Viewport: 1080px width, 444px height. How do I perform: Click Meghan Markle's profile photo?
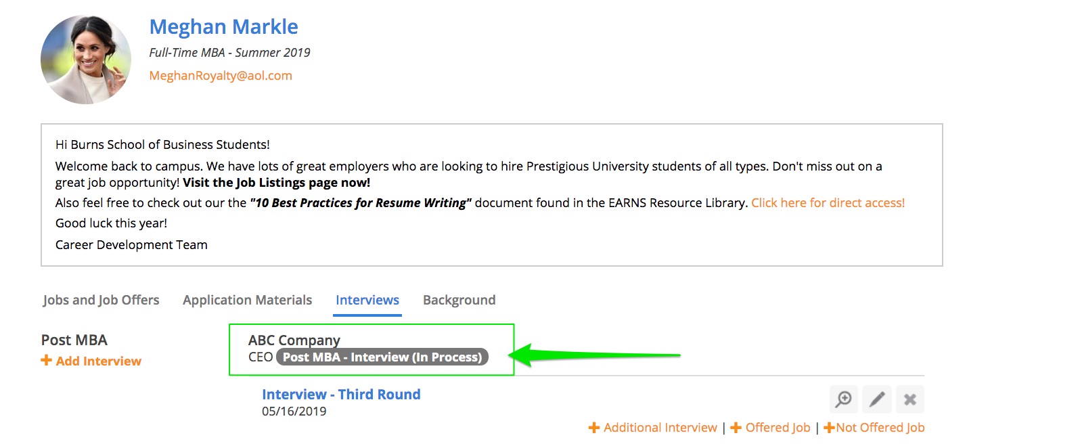[86, 60]
